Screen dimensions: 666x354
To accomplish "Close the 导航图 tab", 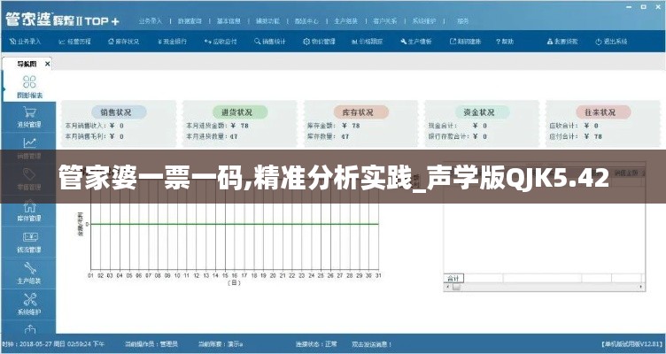I will tap(47, 64).
